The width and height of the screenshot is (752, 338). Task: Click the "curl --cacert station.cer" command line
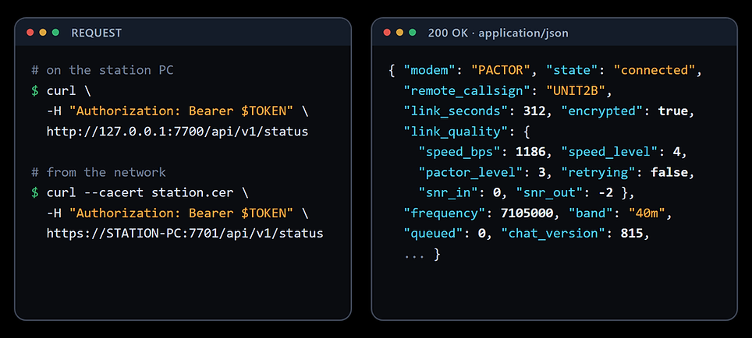click(x=140, y=193)
